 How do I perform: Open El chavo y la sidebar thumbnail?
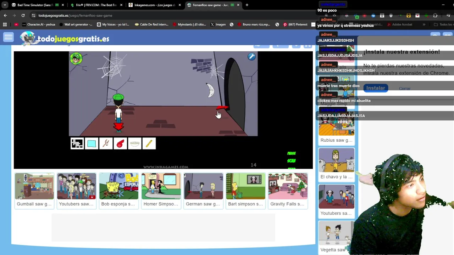336,164
